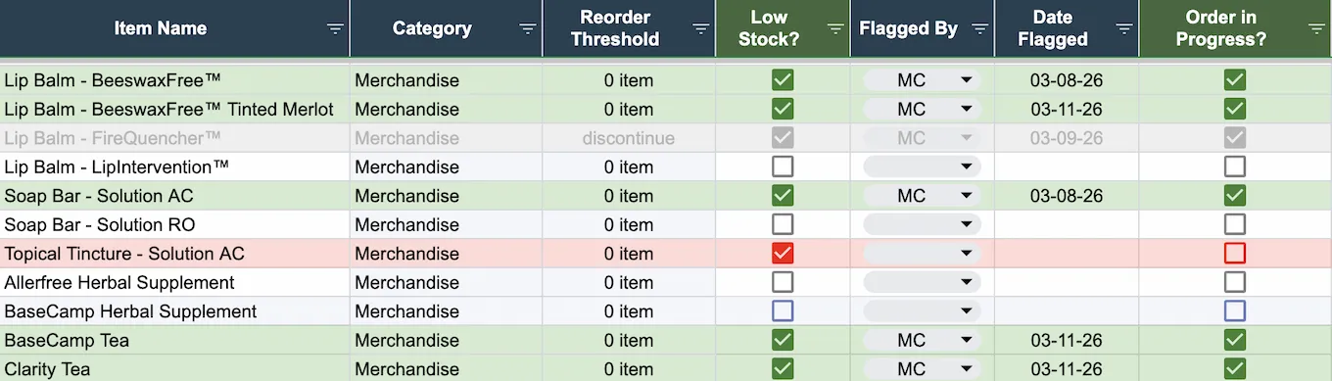Check Low Stock for Soap Bar - Solution RO

pyautogui.click(x=783, y=224)
